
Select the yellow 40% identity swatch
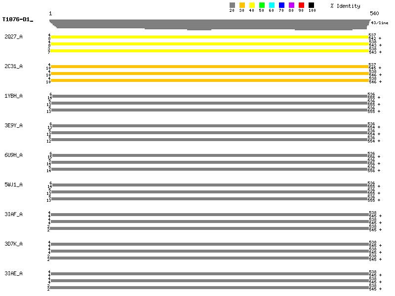pos(252,5)
